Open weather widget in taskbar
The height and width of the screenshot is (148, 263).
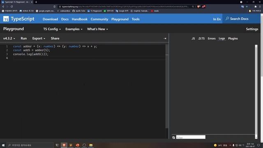point(220,145)
